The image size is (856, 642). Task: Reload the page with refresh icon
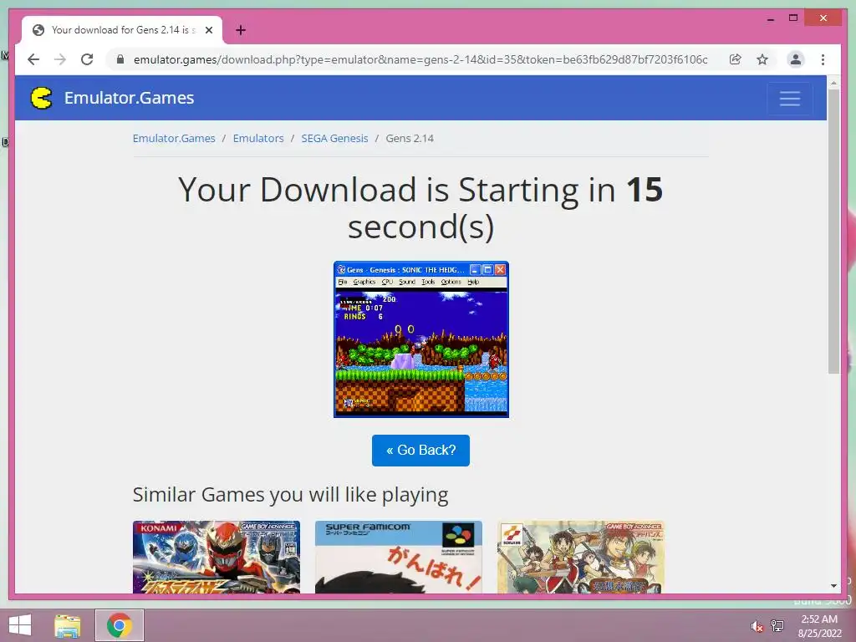87,59
